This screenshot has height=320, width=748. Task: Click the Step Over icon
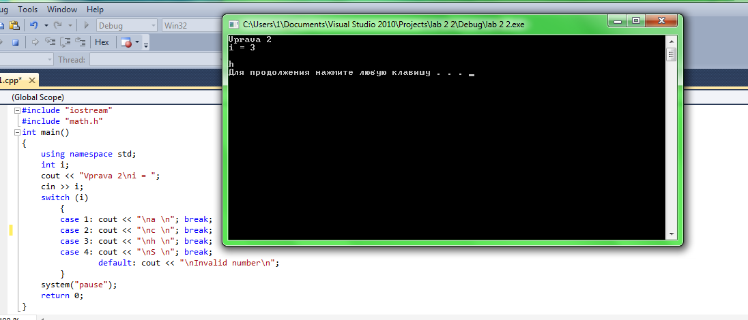point(66,42)
